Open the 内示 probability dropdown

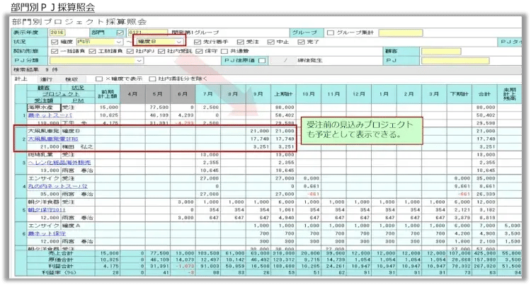(118, 42)
